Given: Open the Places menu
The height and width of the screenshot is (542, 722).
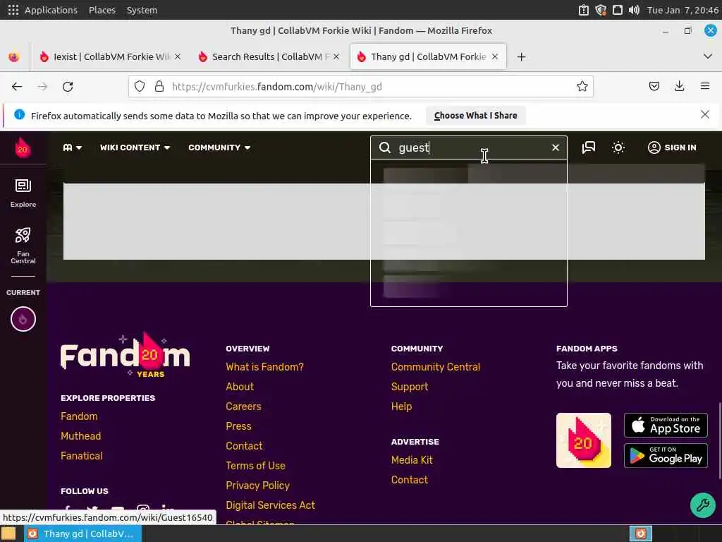Looking at the screenshot, I should tap(102, 10).
